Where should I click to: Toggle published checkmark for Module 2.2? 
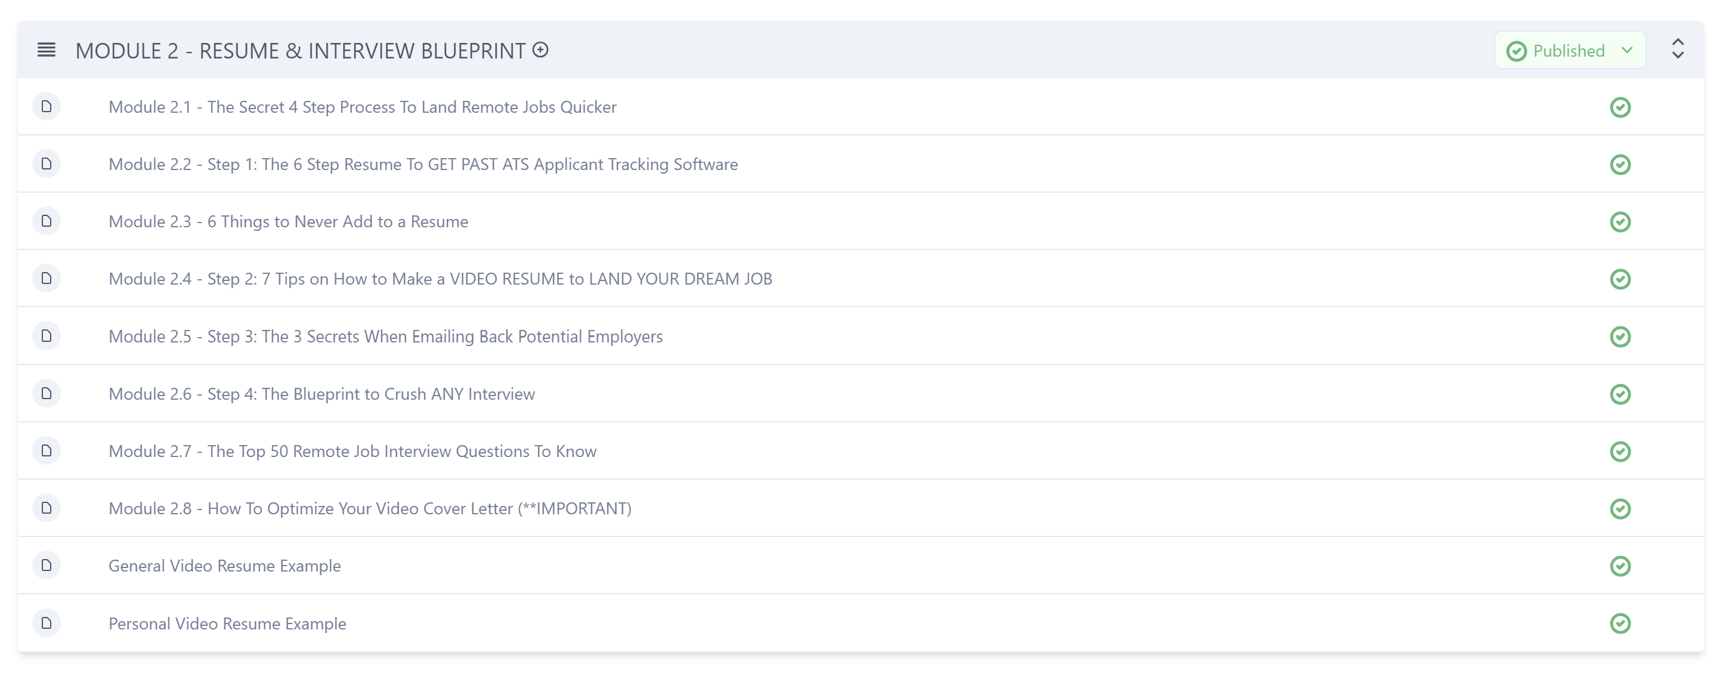(x=1619, y=165)
